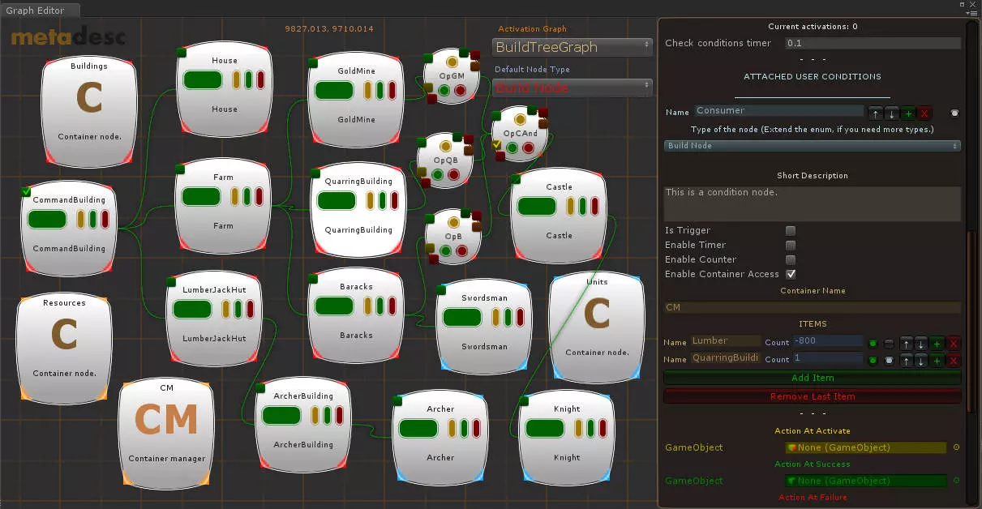Viewport: 982px width, 509px height.
Task: Click the Remove Last Item button
Action: pos(813,396)
